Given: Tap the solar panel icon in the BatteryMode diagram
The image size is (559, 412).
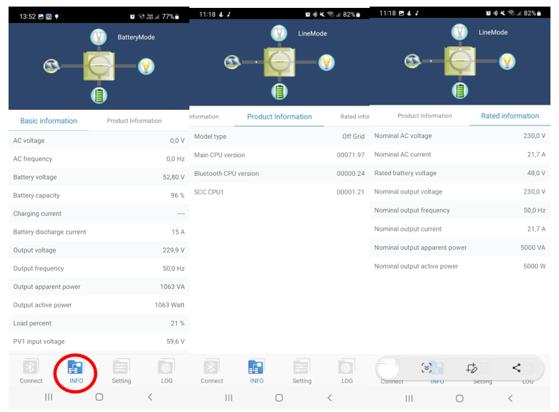Looking at the screenshot, I should click(52, 66).
